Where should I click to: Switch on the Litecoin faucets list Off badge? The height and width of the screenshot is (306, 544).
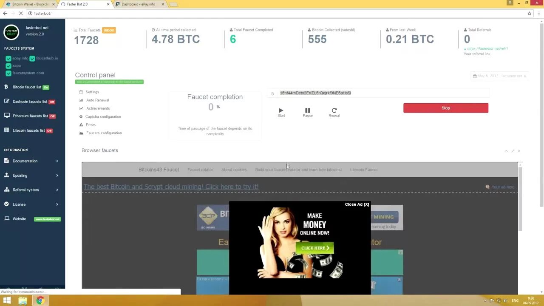[x=49, y=131]
